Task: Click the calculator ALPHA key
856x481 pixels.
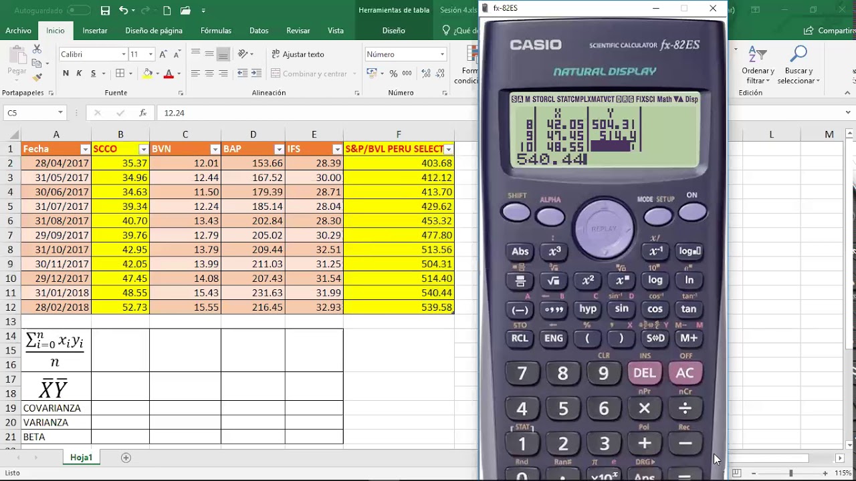Action: tap(550, 216)
